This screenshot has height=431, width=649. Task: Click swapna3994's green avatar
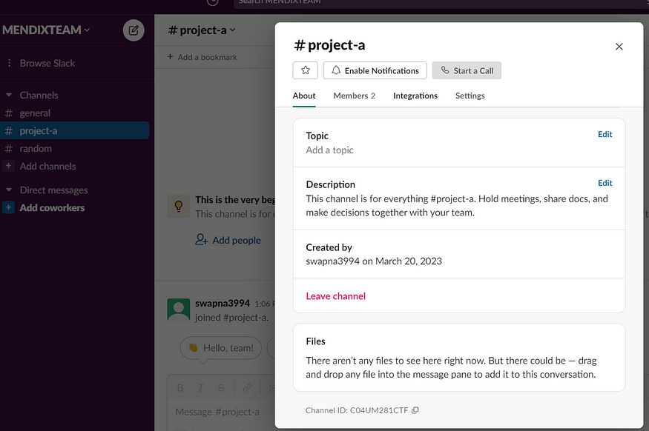[x=179, y=310]
